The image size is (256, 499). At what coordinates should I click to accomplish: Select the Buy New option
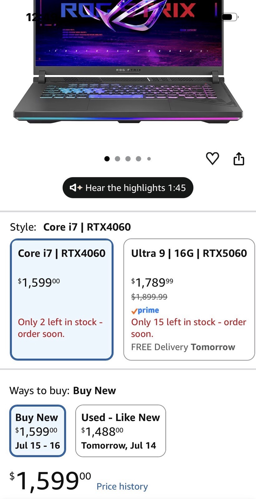click(38, 431)
